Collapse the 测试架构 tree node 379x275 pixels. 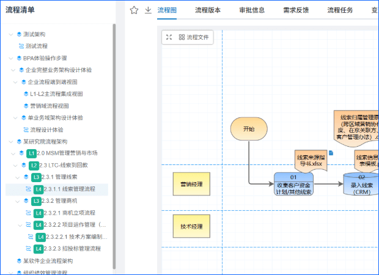[12, 34]
